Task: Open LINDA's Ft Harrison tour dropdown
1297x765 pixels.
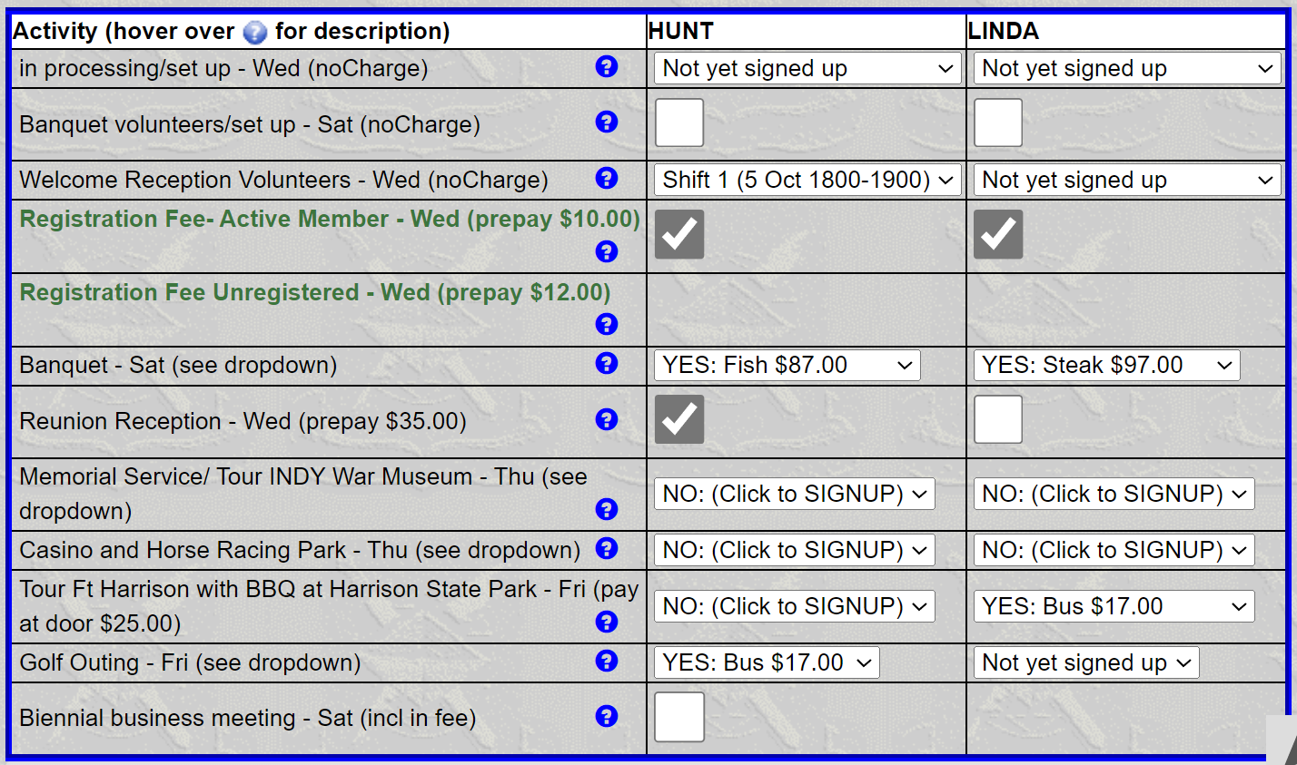Action: pos(1114,606)
